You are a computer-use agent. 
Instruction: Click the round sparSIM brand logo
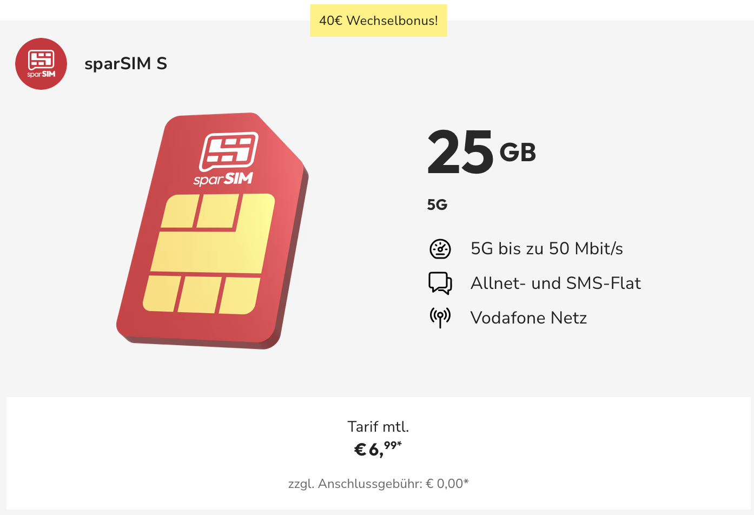pyautogui.click(x=41, y=64)
